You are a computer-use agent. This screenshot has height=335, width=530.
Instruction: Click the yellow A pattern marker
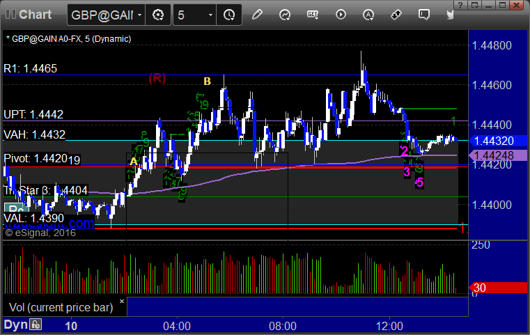click(x=134, y=162)
